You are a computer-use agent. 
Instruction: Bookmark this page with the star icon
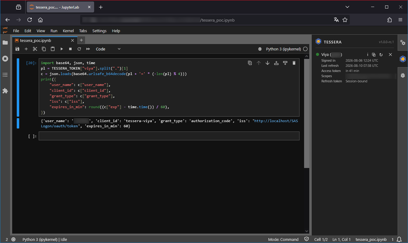[345, 20]
